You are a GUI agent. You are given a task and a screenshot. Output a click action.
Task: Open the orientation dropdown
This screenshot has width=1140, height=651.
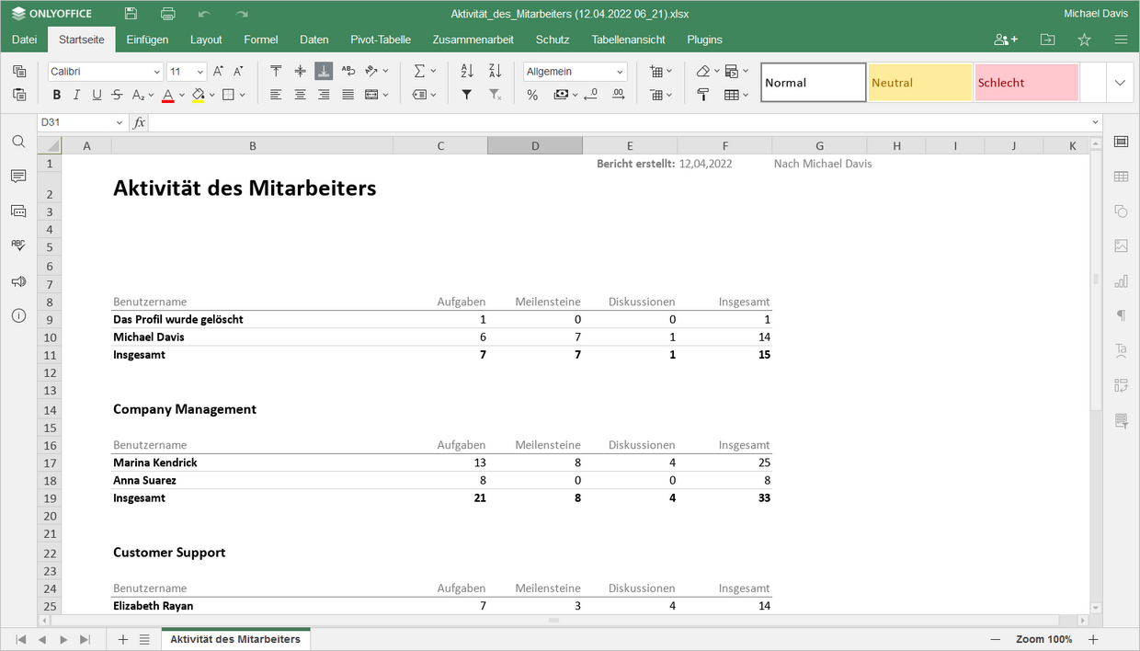(385, 71)
